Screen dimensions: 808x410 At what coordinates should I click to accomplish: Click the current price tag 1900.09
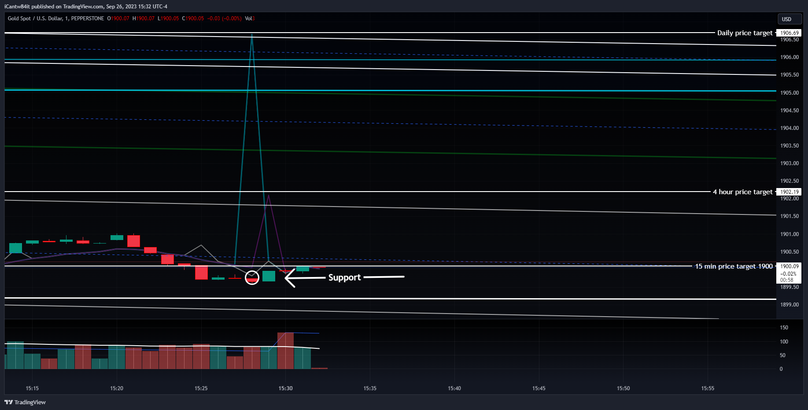pyautogui.click(x=789, y=266)
